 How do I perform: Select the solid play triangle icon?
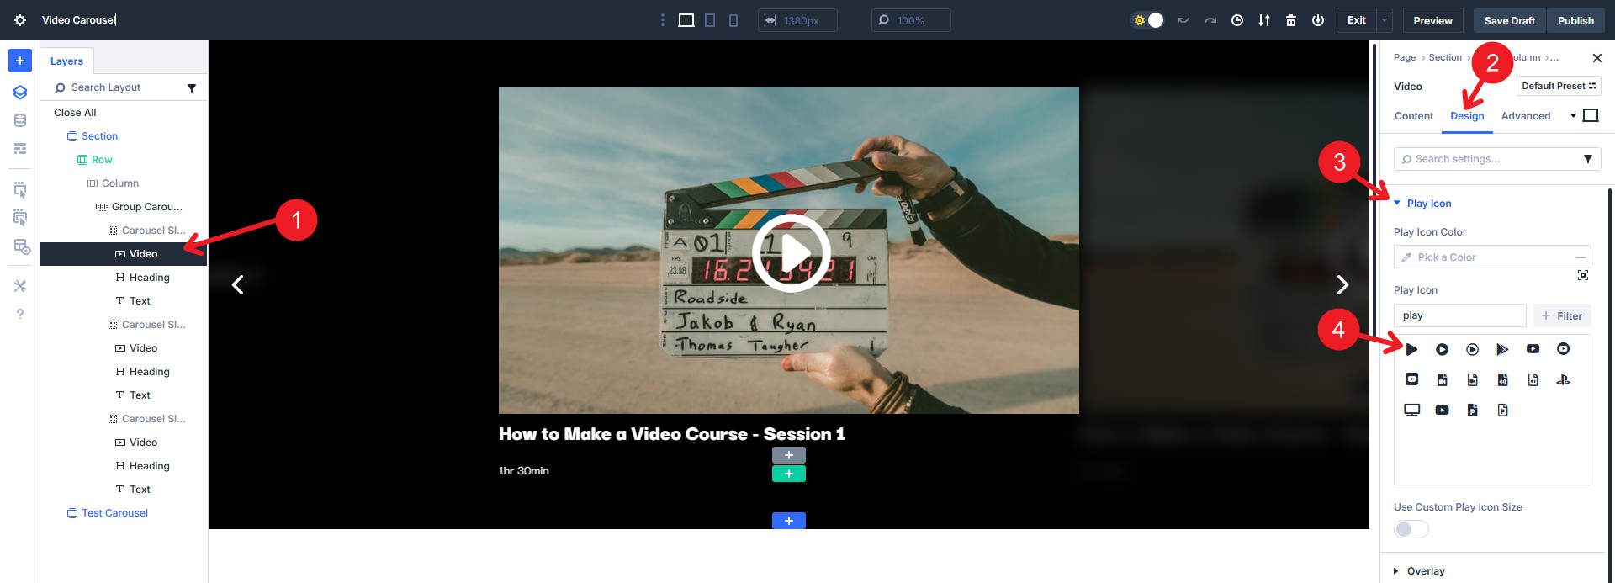[x=1411, y=349]
